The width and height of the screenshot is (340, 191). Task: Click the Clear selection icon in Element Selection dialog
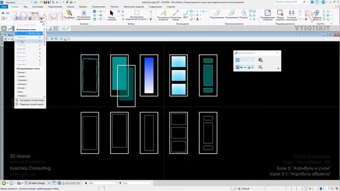[x=260, y=60]
